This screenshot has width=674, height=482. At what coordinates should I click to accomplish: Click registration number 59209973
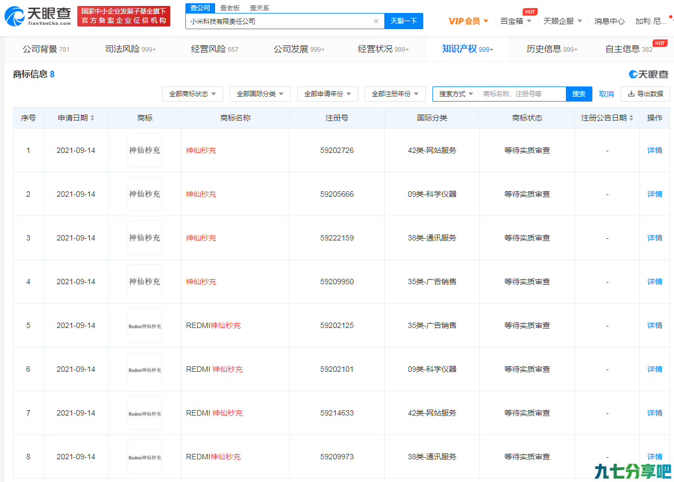point(337,457)
